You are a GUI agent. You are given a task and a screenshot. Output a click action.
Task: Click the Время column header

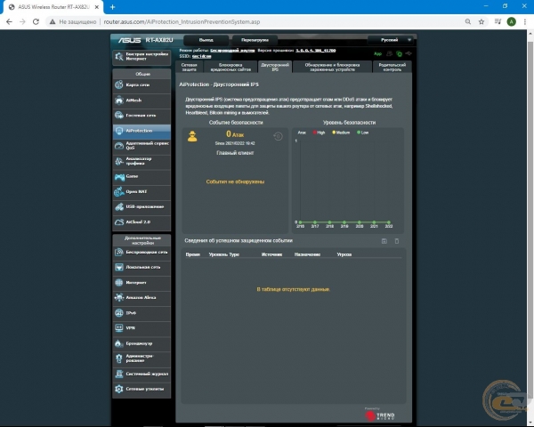coord(193,254)
